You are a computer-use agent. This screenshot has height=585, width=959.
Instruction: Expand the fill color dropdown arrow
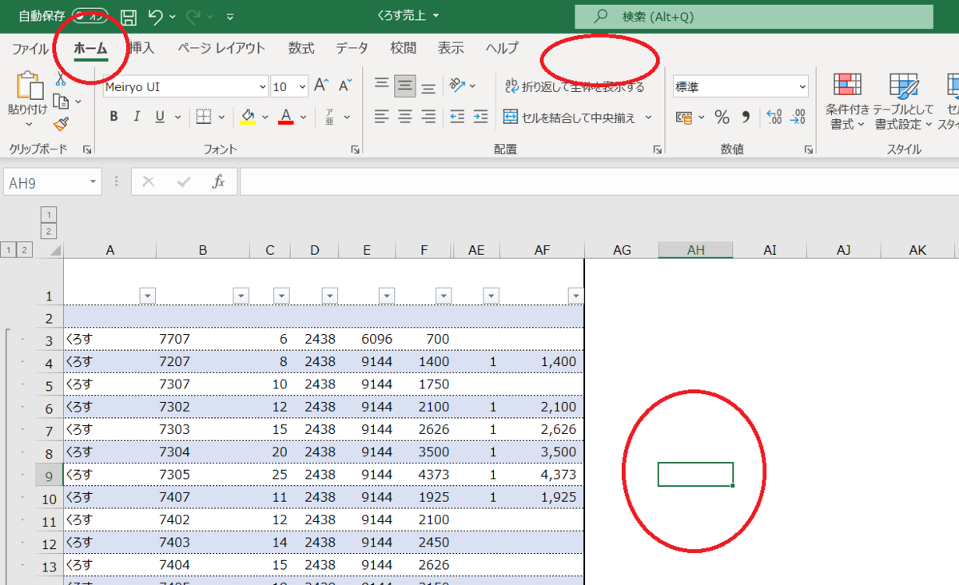265,117
